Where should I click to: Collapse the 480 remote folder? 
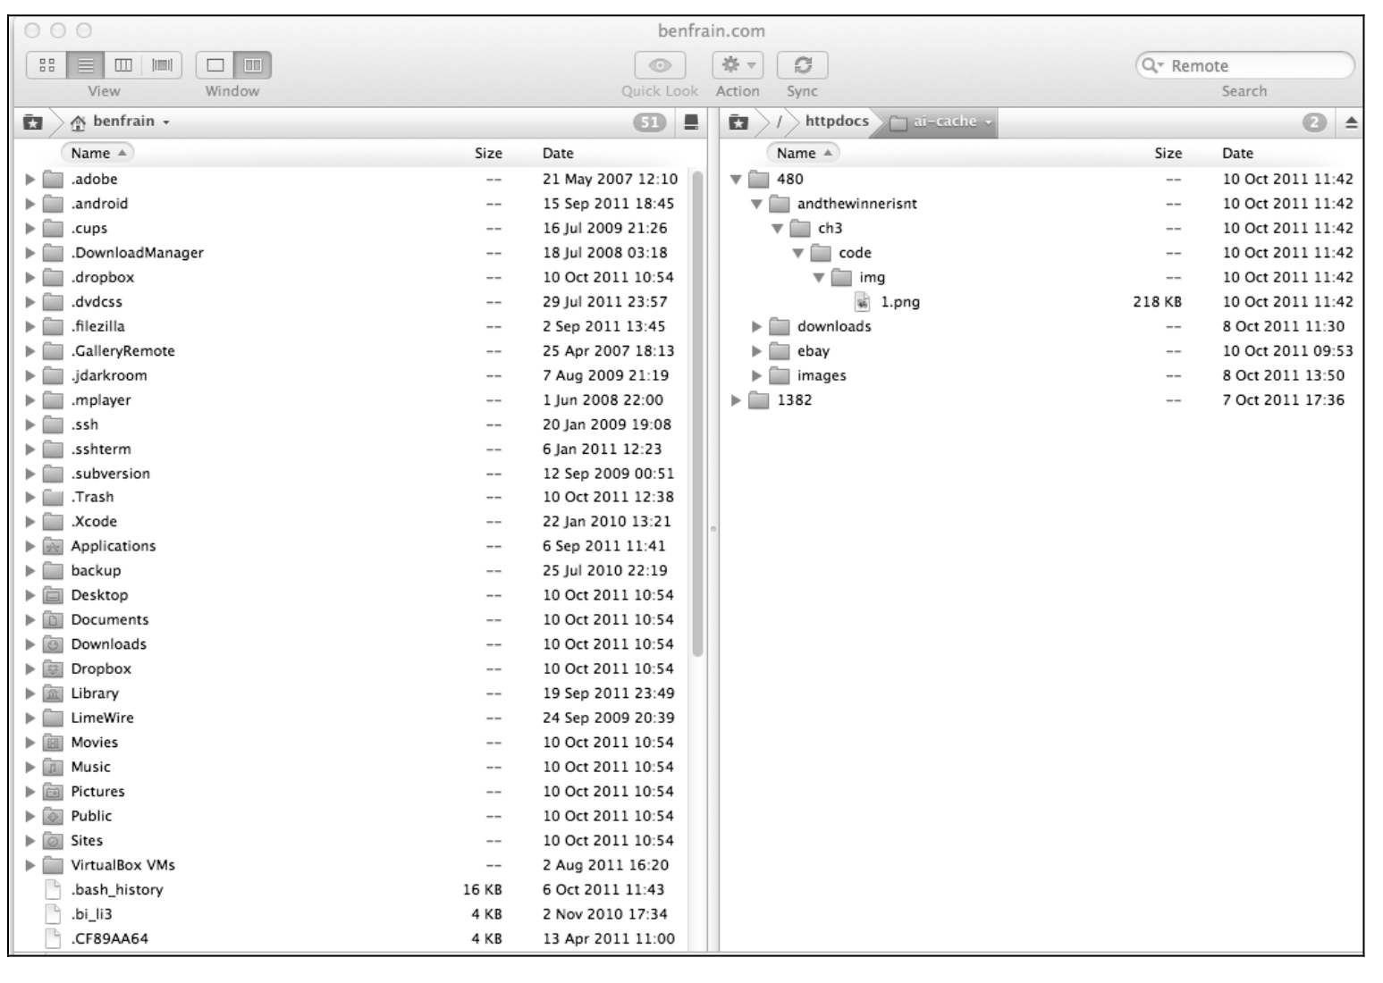click(736, 180)
